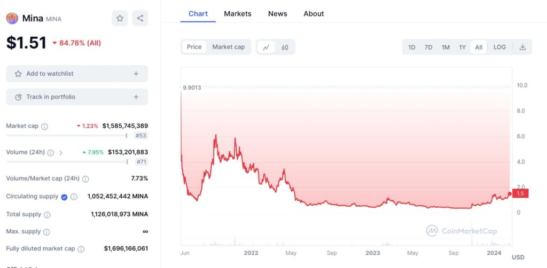Viewport: 547px width, 268px height.
Task: Download chart data with download icon
Action: tap(522, 47)
